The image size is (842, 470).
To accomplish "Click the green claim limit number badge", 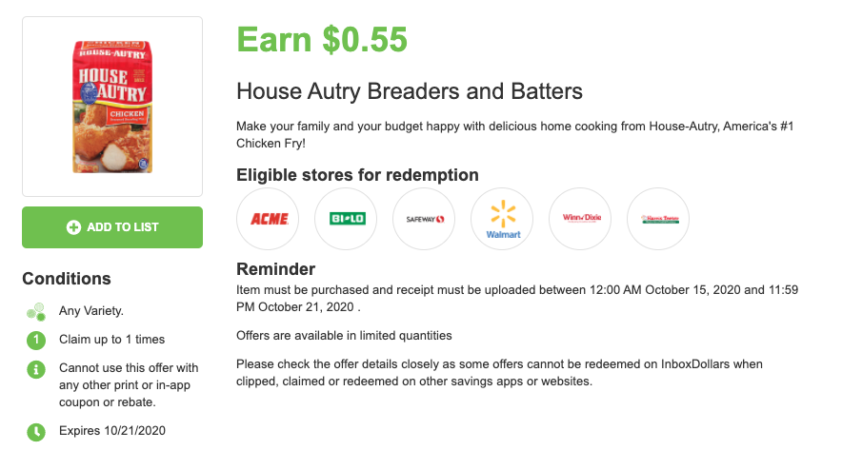I will tap(35, 340).
